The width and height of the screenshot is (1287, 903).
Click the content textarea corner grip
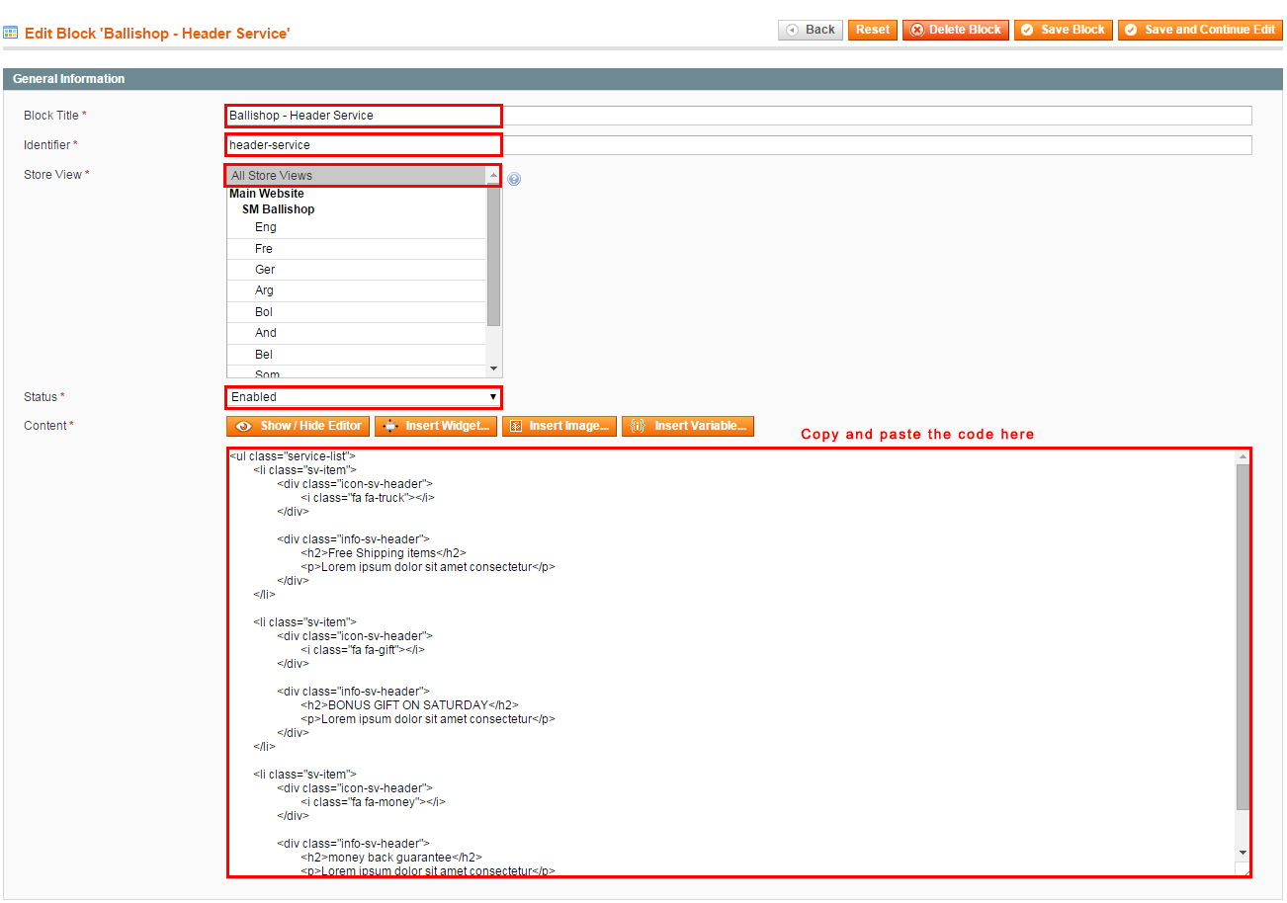pos(1244,869)
